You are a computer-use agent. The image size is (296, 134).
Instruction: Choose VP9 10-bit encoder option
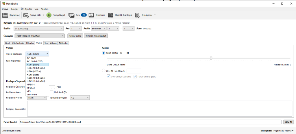(x=37, y=94)
